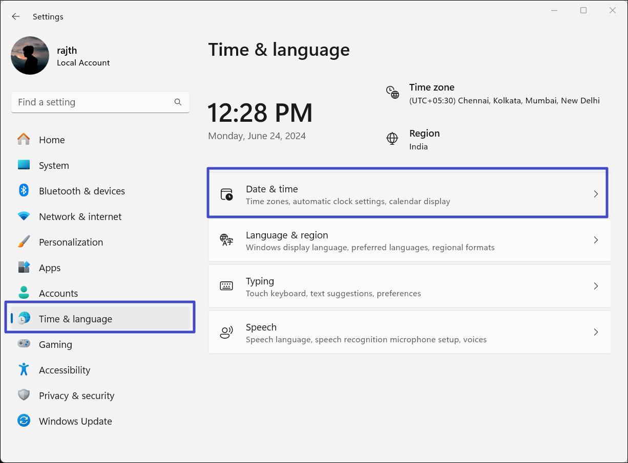Screen dimensions: 628x463
Task: Click the Windows Update refresh icon
Action: click(24, 421)
